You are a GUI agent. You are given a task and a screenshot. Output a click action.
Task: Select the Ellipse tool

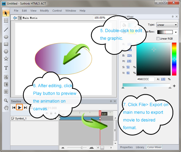(6, 37)
